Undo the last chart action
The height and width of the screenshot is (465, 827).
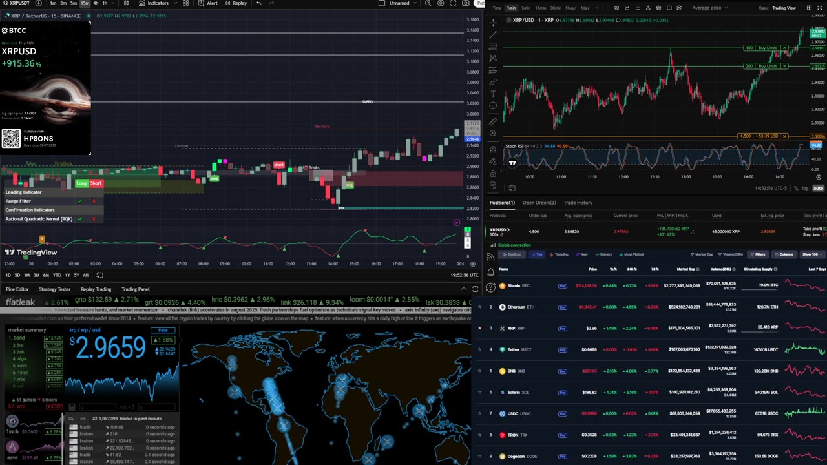point(259,3)
